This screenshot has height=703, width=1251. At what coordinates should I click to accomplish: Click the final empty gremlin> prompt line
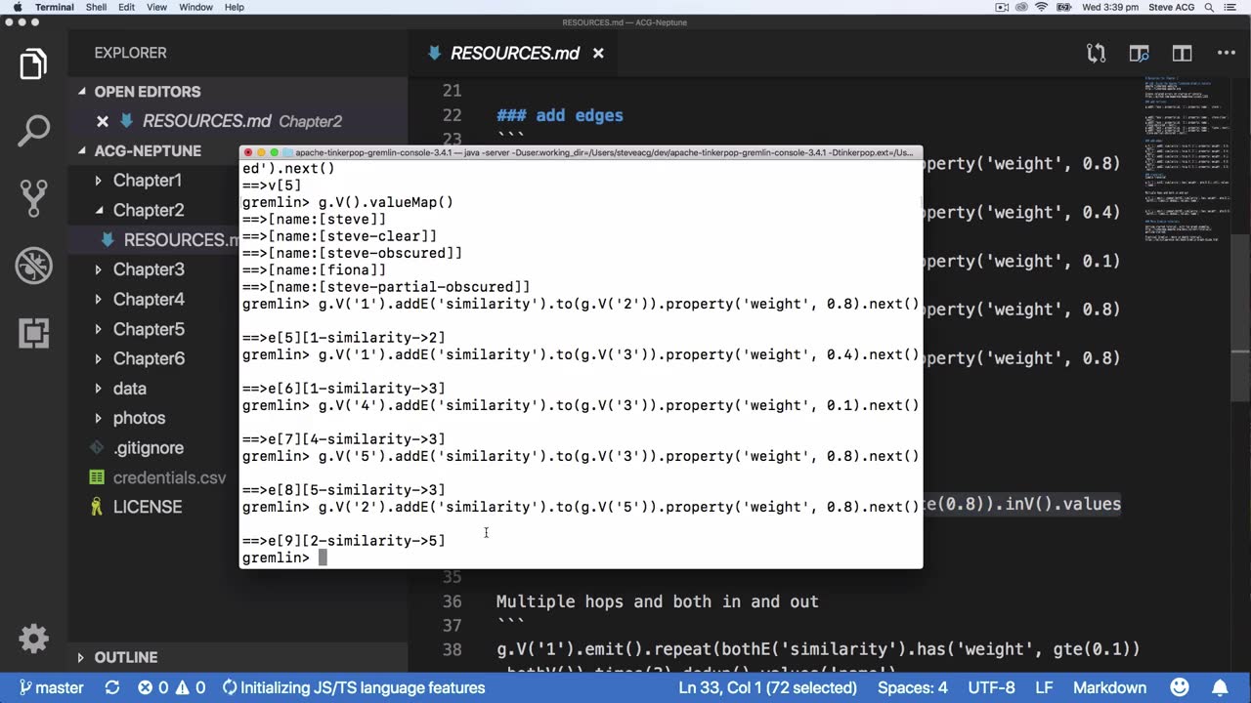[581, 558]
